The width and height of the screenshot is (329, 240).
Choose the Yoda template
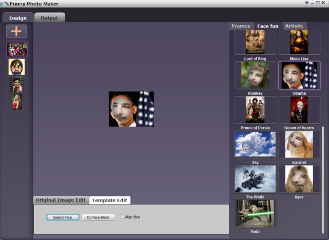click(255, 213)
